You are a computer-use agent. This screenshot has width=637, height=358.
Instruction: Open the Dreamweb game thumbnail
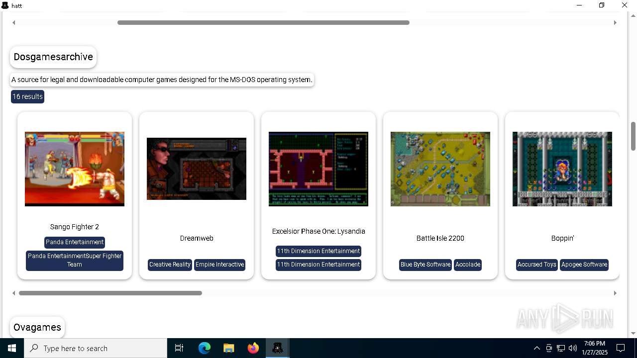coord(197,169)
